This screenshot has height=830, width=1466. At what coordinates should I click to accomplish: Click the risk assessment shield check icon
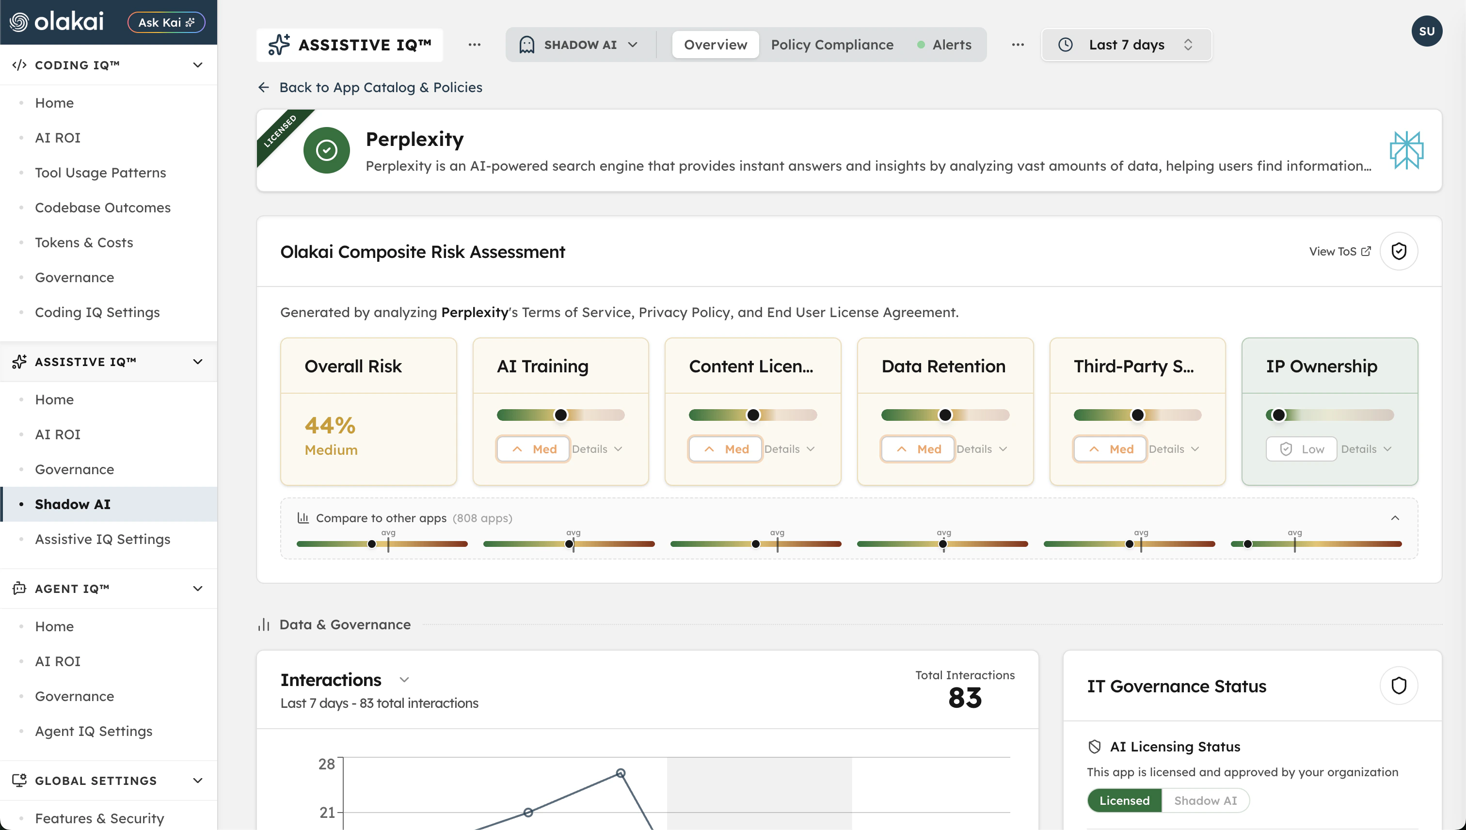coord(1399,251)
